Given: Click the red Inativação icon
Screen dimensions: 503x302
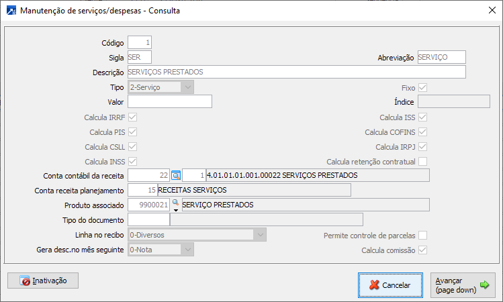Looking at the screenshot, I should [26, 281].
